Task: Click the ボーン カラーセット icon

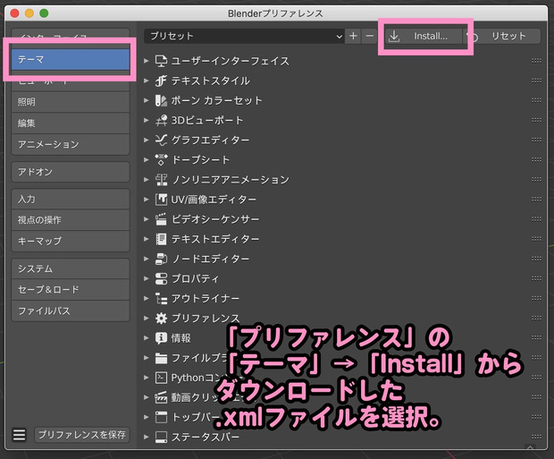Action: [161, 100]
